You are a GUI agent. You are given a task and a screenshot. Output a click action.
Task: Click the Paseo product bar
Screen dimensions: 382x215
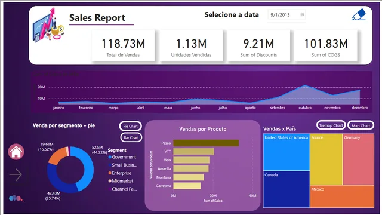pyautogui.click(x=206, y=143)
